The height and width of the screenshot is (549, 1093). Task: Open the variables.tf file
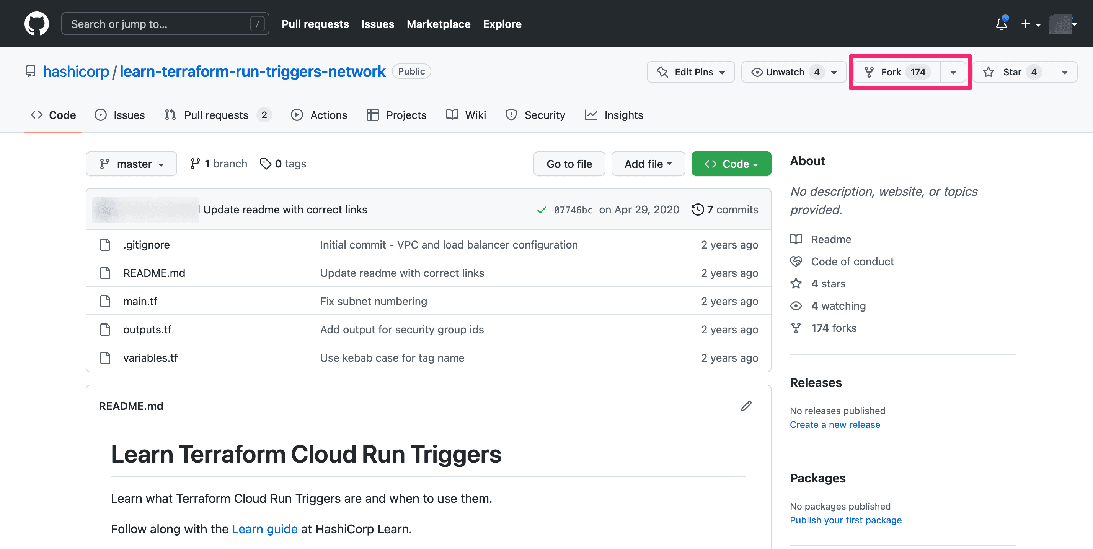150,358
